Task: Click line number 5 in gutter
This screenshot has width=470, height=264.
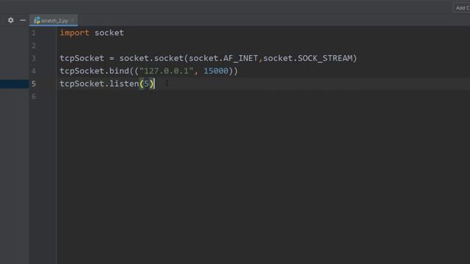Action: pyautogui.click(x=34, y=84)
